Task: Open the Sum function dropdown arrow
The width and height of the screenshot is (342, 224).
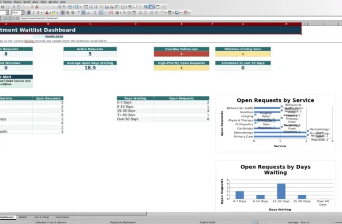Action: tap(13, 19)
